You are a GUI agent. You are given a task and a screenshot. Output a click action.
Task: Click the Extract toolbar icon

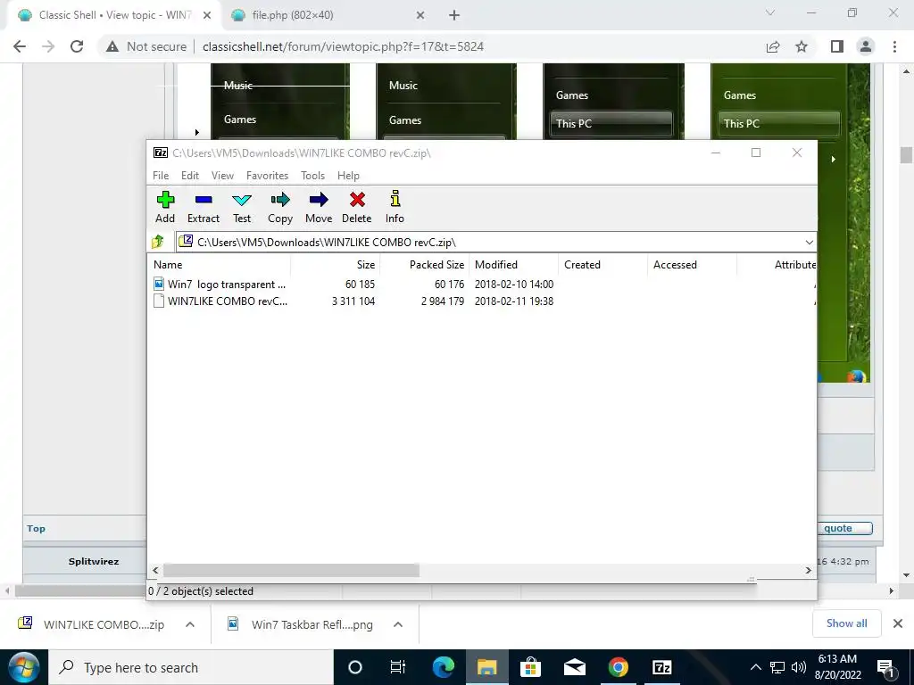point(204,200)
